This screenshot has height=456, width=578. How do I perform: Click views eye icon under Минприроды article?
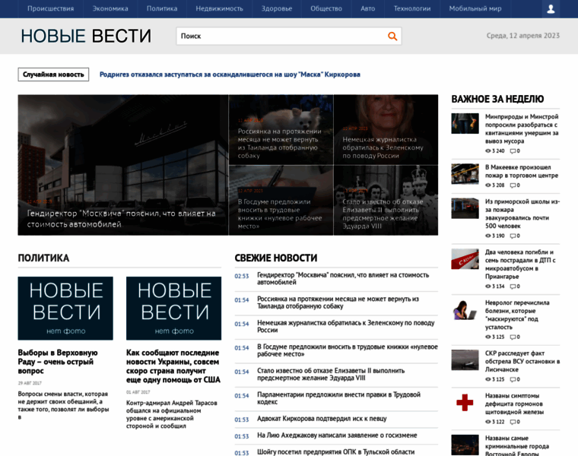click(488, 151)
